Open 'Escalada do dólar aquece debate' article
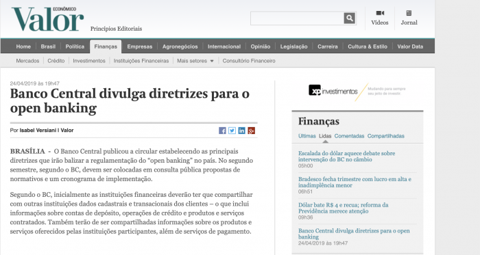480x255 pixels. click(346, 156)
